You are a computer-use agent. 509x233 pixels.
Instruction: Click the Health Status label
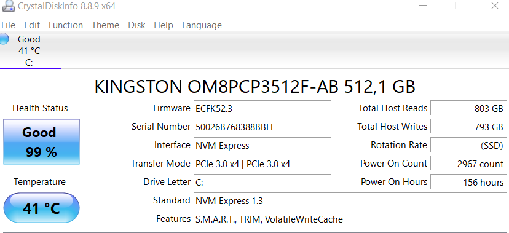[x=40, y=108]
